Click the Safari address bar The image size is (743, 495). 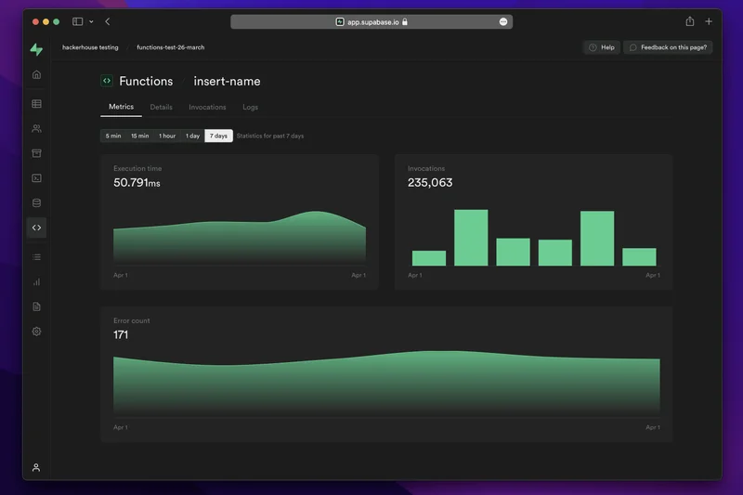click(371, 21)
